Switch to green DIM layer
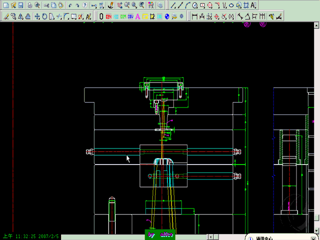Viewport: 320px width, 240px height. click(123, 16)
